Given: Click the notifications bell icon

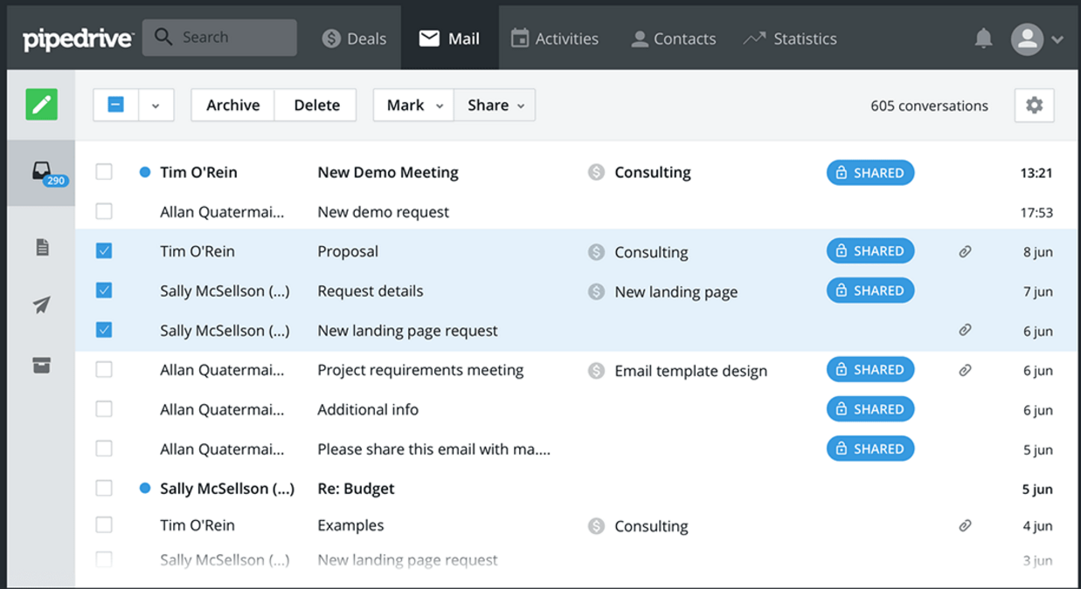Looking at the screenshot, I should tap(983, 38).
